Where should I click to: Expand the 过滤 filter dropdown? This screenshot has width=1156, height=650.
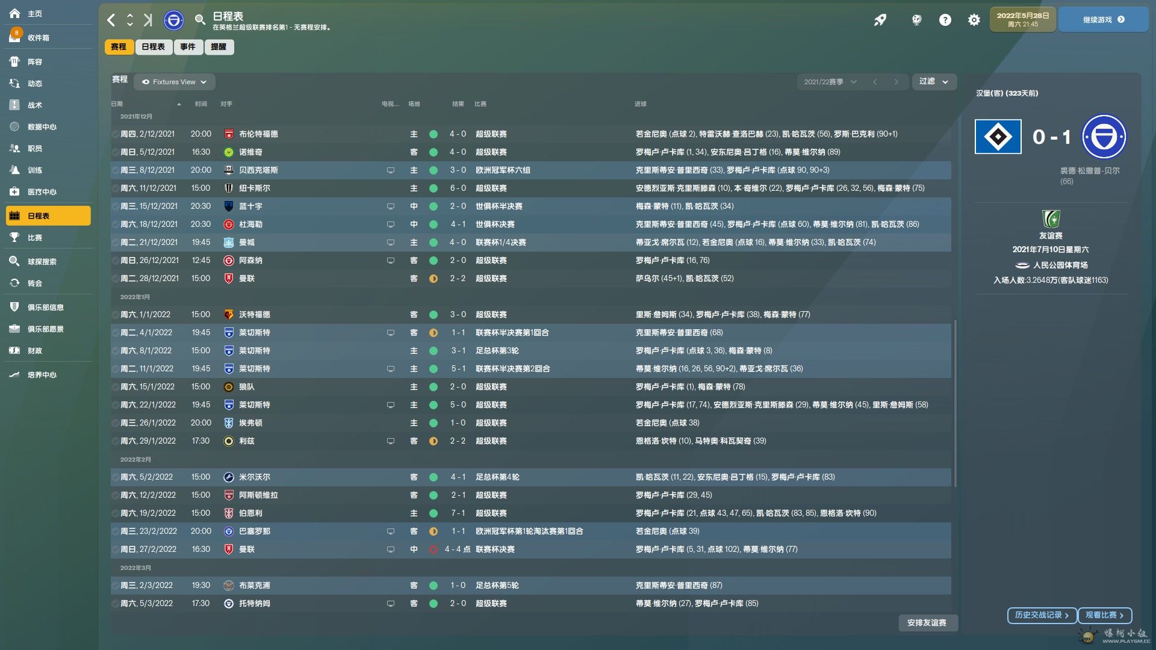[x=934, y=81]
